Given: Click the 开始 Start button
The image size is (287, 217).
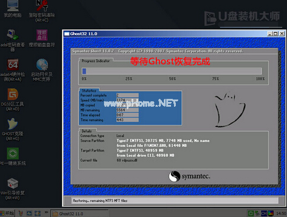Looking at the screenshot, I should [x=7, y=213].
